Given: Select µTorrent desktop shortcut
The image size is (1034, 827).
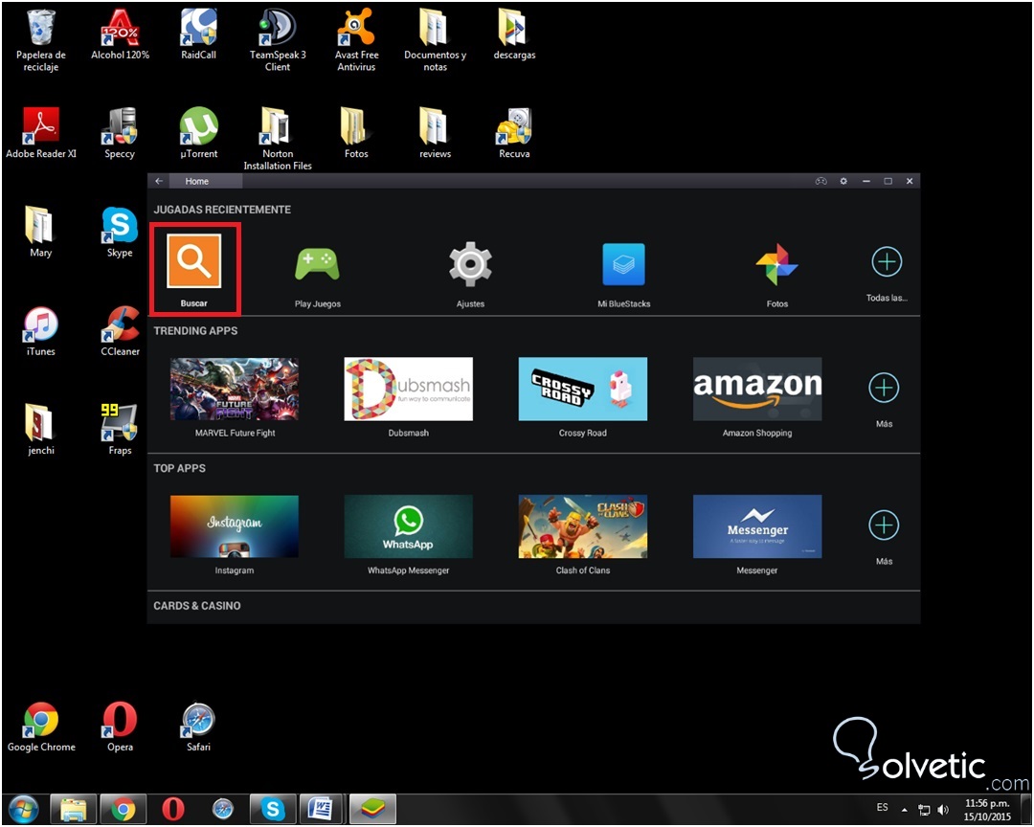Looking at the screenshot, I should click(x=198, y=133).
